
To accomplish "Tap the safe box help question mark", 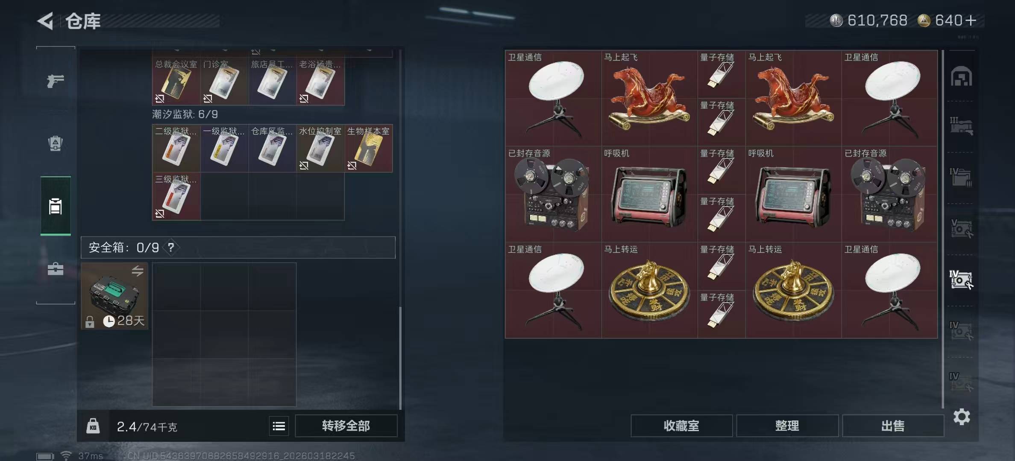I will coord(171,247).
